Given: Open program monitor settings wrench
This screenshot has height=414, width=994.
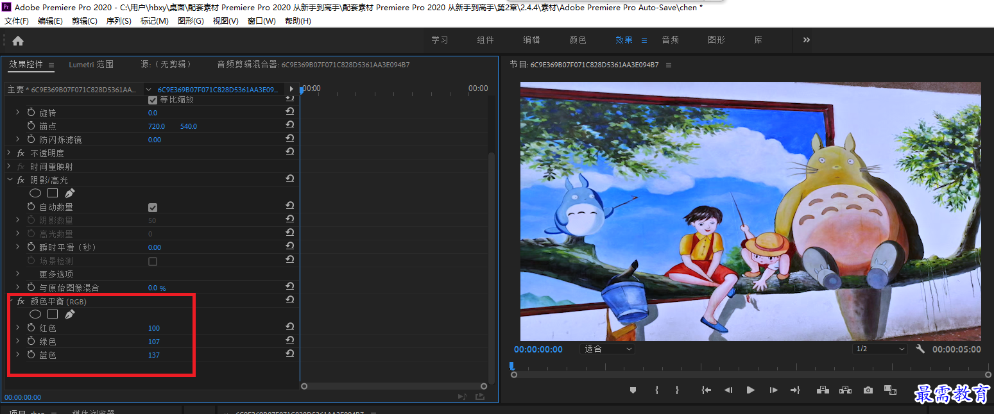Looking at the screenshot, I should [x=920, y=349].
